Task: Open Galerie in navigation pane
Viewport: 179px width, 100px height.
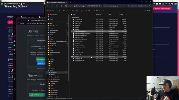Action: 51,19
